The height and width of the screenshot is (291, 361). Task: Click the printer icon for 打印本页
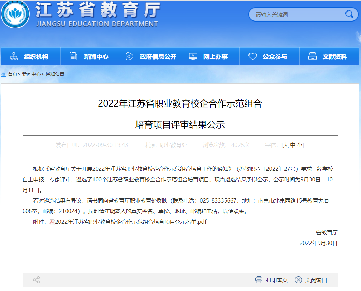click(259, 280)
